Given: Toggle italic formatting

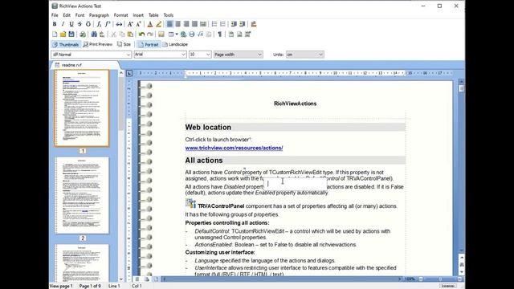Looking at the screenshot, I should pos(63,24).
